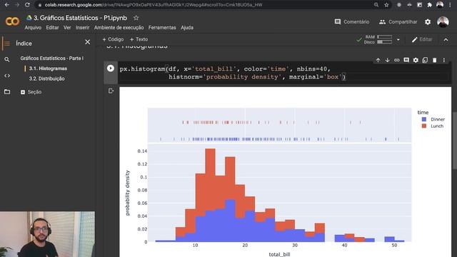
Task: Add a code cell with + Código
Action: tap(113, 39)
